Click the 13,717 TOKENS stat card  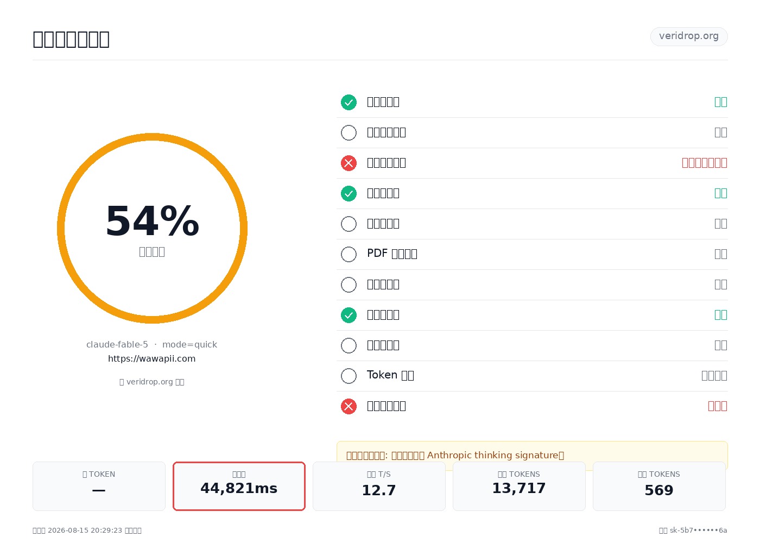(519, 486)
